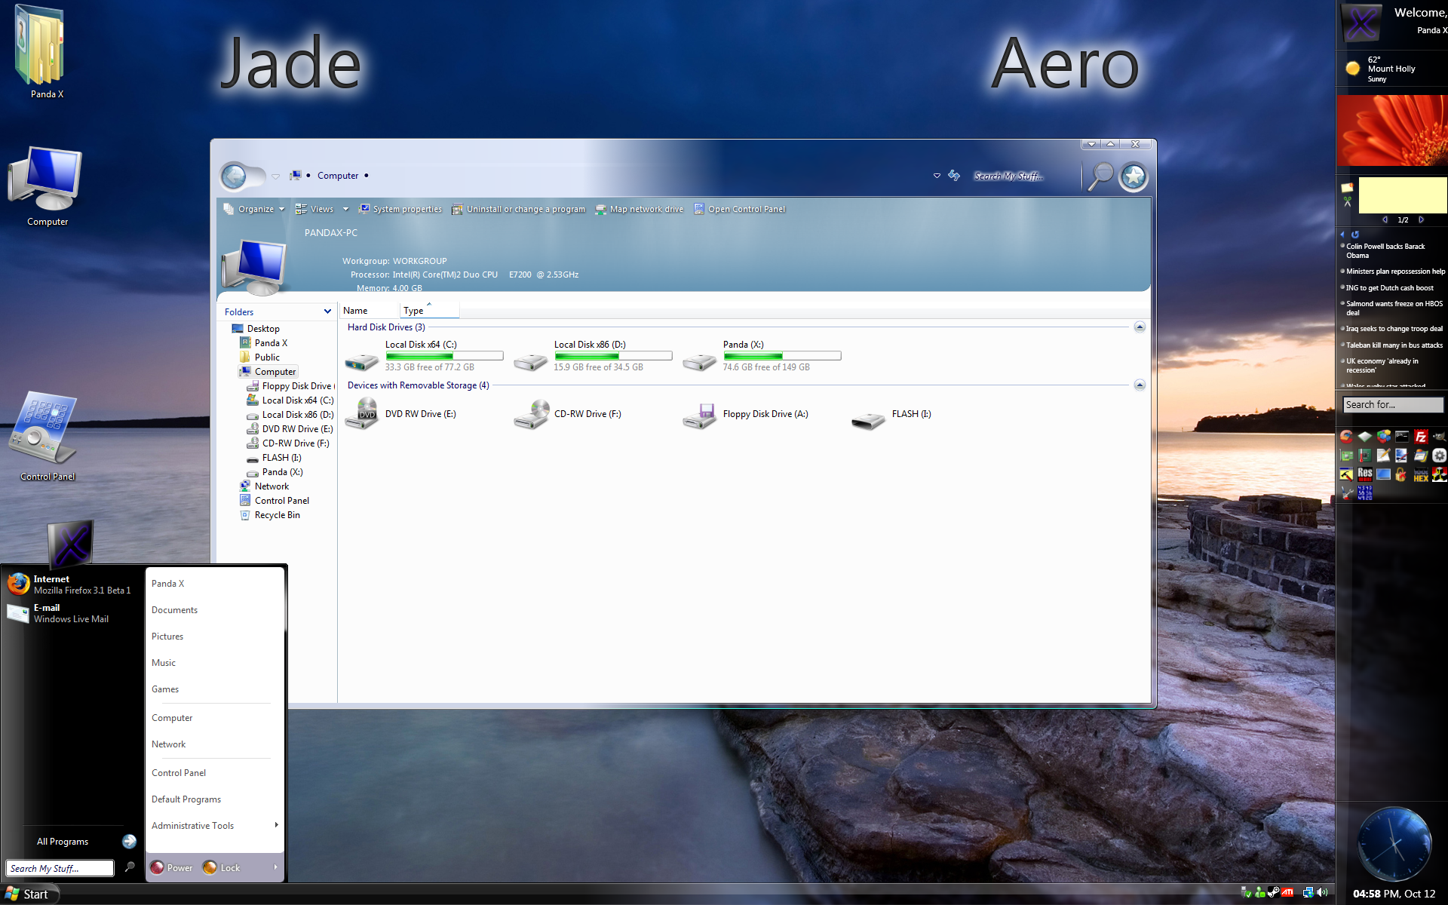Click the Start menu search field
Image resolution: width=1448 pixels, height=905 pixels.
tap(60, 869)
